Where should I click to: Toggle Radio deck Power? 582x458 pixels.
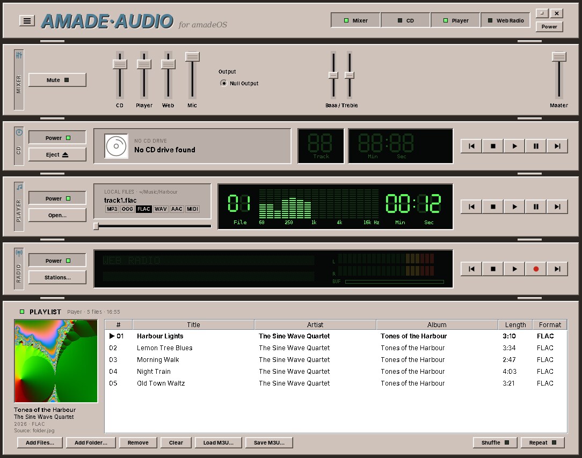point(57,261)
